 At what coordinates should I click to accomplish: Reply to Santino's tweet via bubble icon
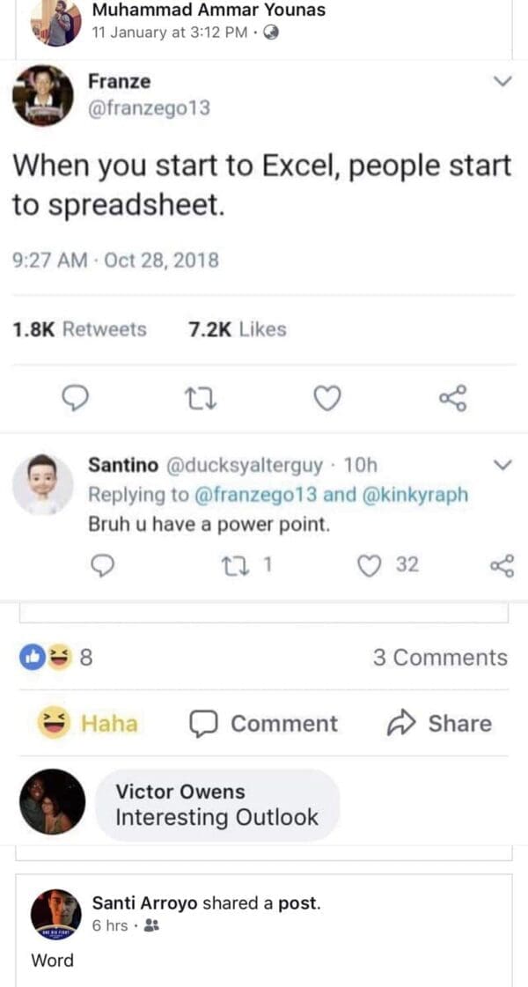coord(104,565)
